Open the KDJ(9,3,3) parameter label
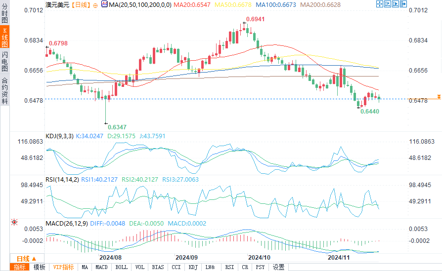The height and width of the screenshot is (271, 442). point(59,136)
